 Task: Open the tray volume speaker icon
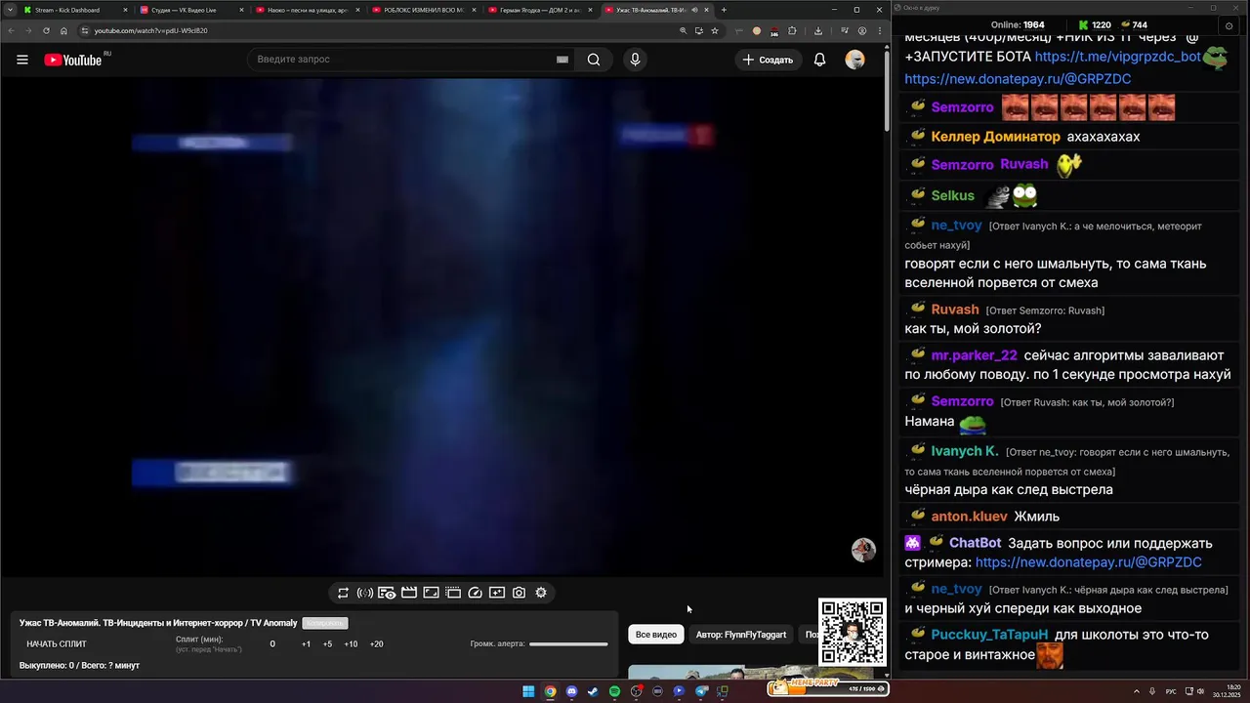click(x=1200, y=691)
